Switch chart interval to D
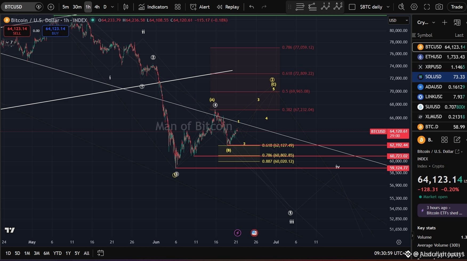Image resolution: width=467 pixels, height=261 pixels. coord(105,7)
